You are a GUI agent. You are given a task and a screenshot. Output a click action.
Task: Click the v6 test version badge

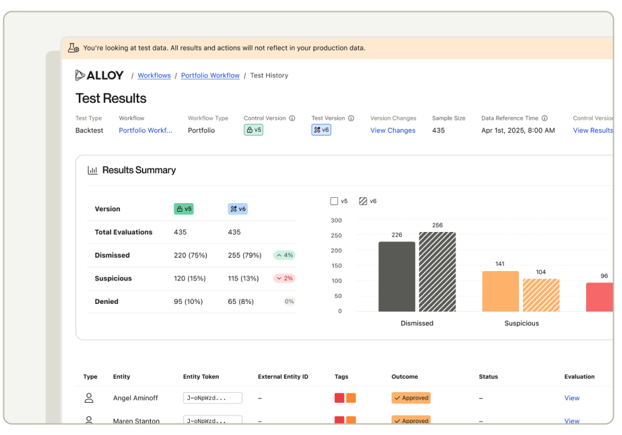point(321,130)
